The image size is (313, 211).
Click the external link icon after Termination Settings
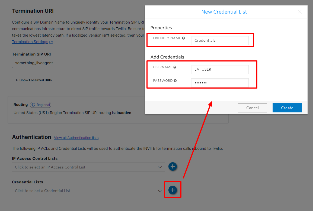pos(51,42)
